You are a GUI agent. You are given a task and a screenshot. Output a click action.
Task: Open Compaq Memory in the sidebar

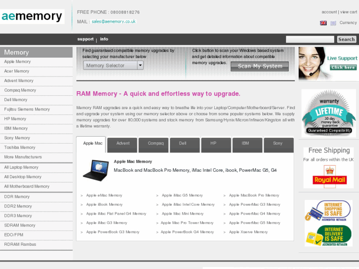[x=20, y=90]
